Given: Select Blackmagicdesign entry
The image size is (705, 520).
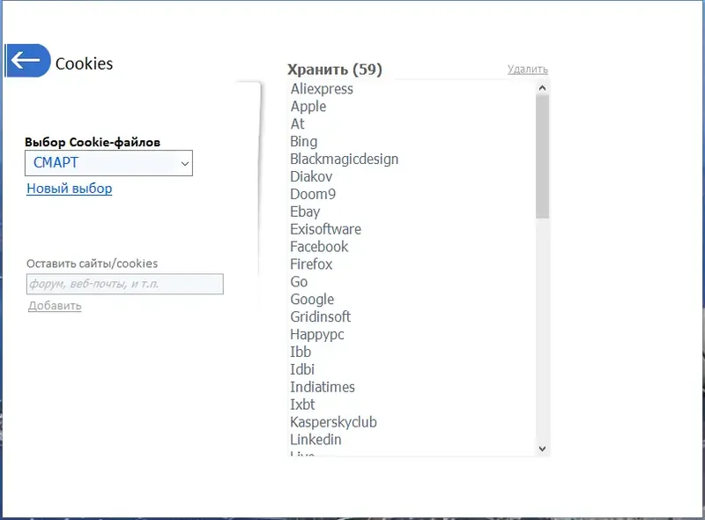Looking at the screenshot, I should [344, 160].
